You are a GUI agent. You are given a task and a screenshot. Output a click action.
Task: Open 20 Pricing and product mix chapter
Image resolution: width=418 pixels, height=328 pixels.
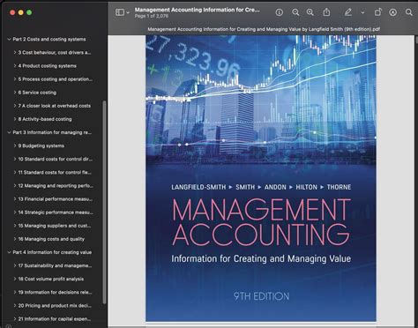55,306
